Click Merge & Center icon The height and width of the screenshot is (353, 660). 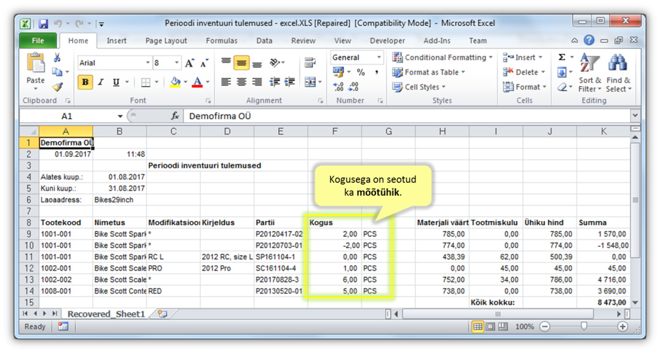tap(310, 82)
